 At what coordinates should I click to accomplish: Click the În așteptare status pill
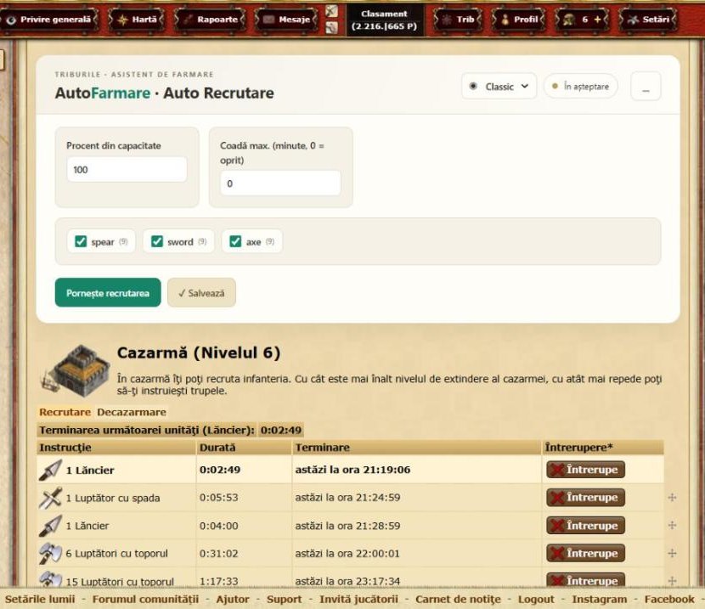[x=580, y=87]
